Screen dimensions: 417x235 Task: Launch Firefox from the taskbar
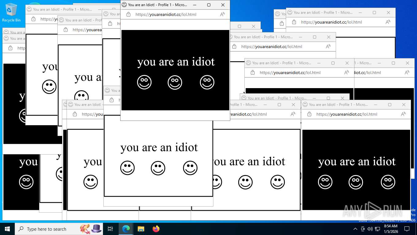click(156, 229)
